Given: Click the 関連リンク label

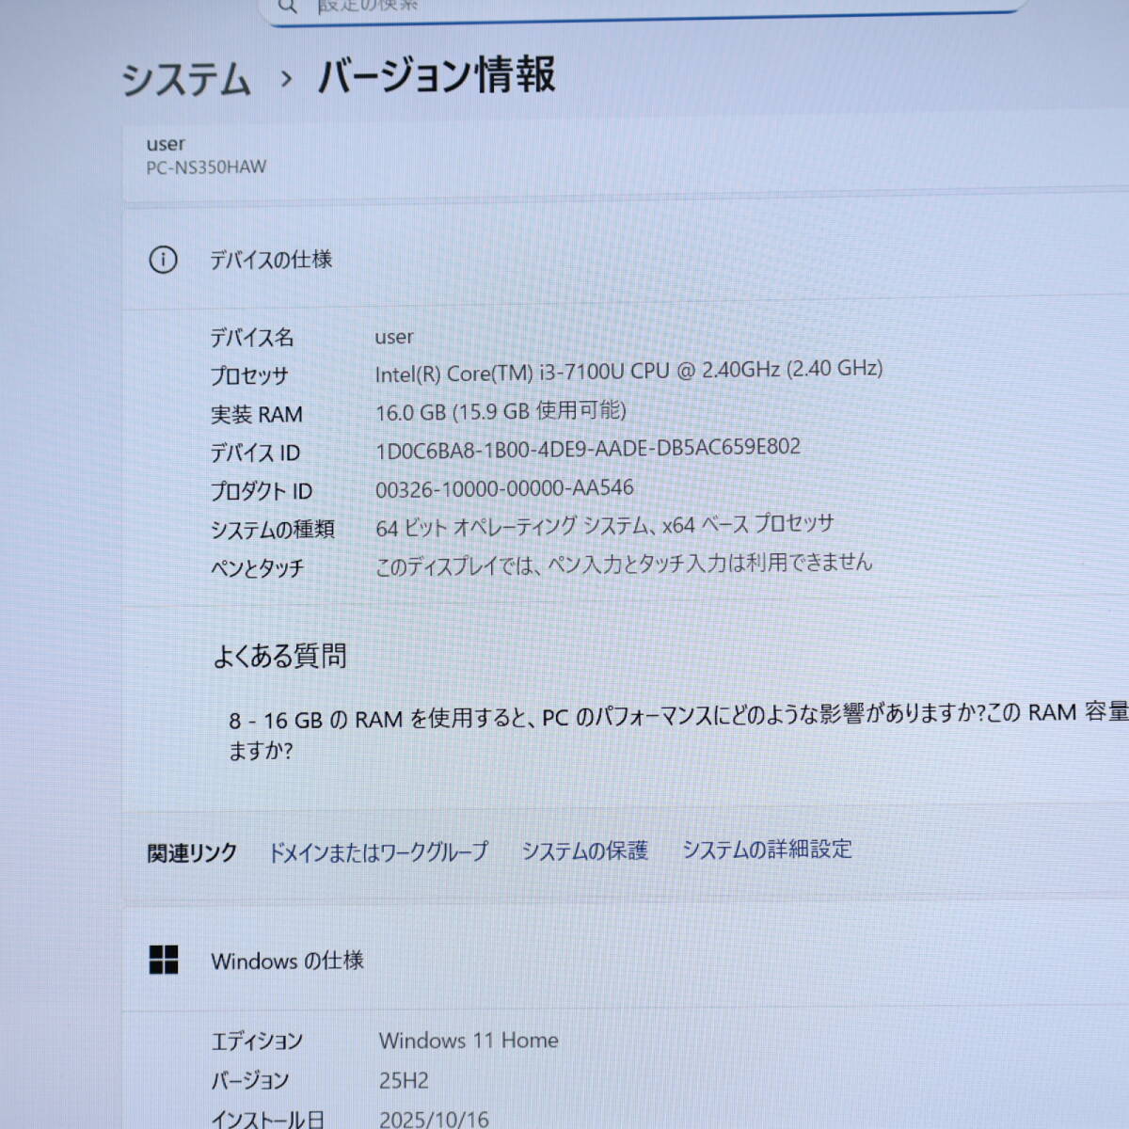Looking at the screenshot, I should (192, 853).
